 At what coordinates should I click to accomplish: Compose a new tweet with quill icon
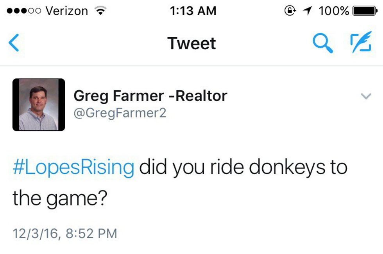click(x=360, y=43)
